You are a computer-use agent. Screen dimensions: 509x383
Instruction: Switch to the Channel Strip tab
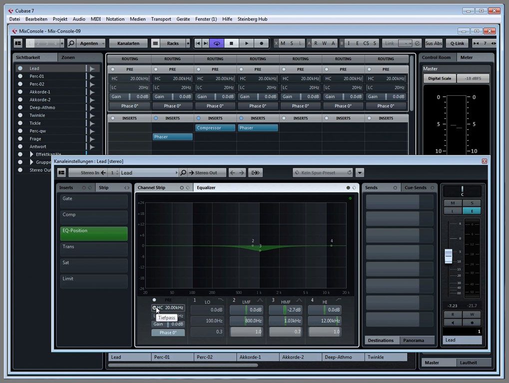(151, 188)
